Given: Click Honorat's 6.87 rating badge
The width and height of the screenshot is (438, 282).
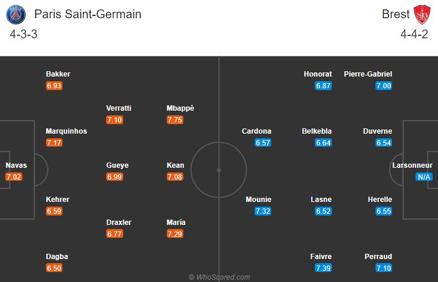Looking at the screenshot, I should [323, 86].
